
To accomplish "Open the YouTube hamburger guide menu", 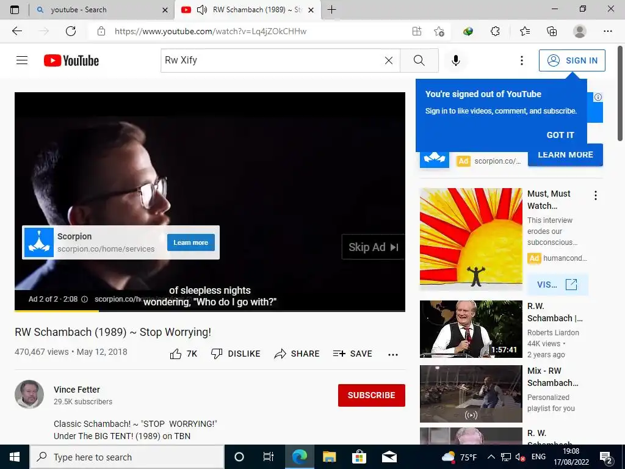I will 22,60.
